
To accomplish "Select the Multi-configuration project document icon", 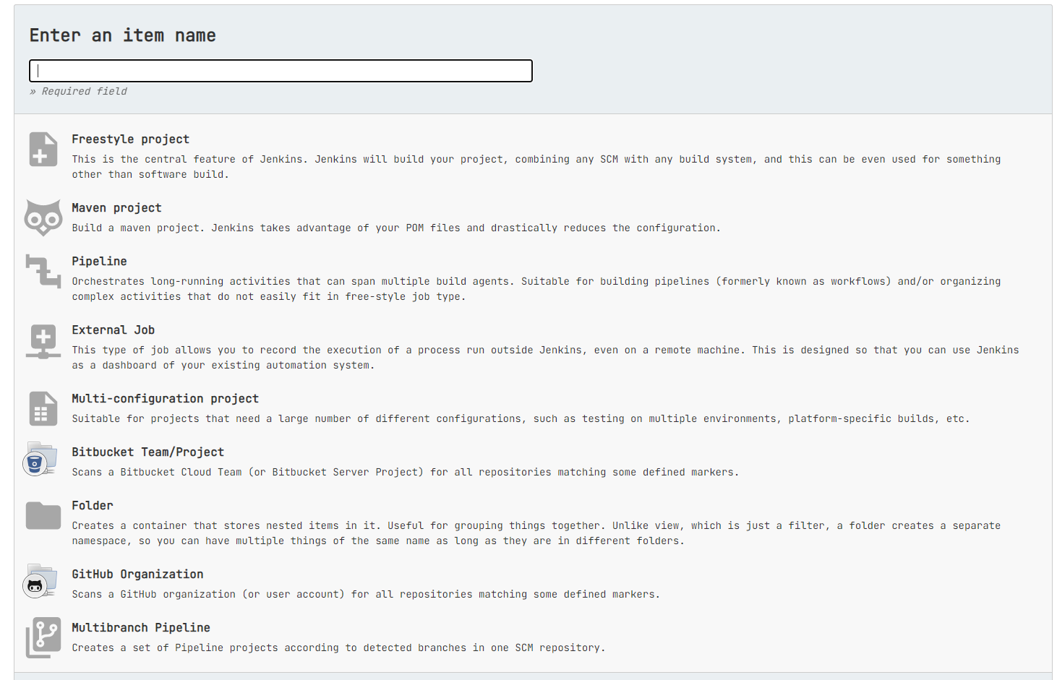I will click(43, 408).
